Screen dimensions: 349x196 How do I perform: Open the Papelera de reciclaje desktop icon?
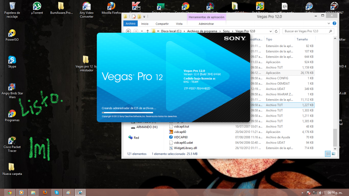[x=12, y=10]
